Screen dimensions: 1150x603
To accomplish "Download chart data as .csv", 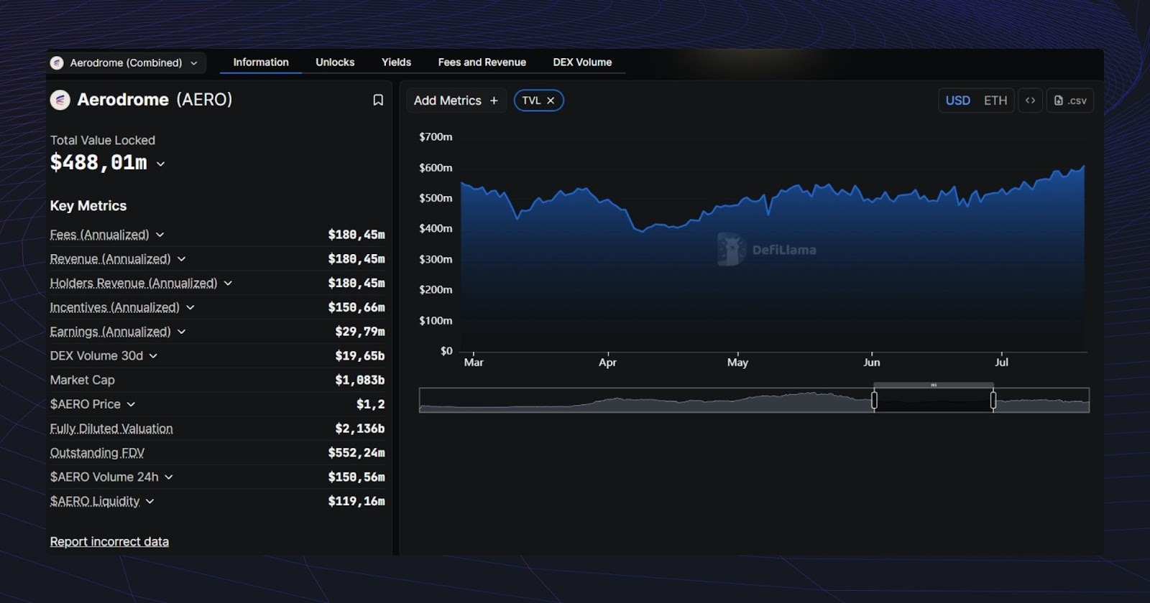I will point(1070,100).
